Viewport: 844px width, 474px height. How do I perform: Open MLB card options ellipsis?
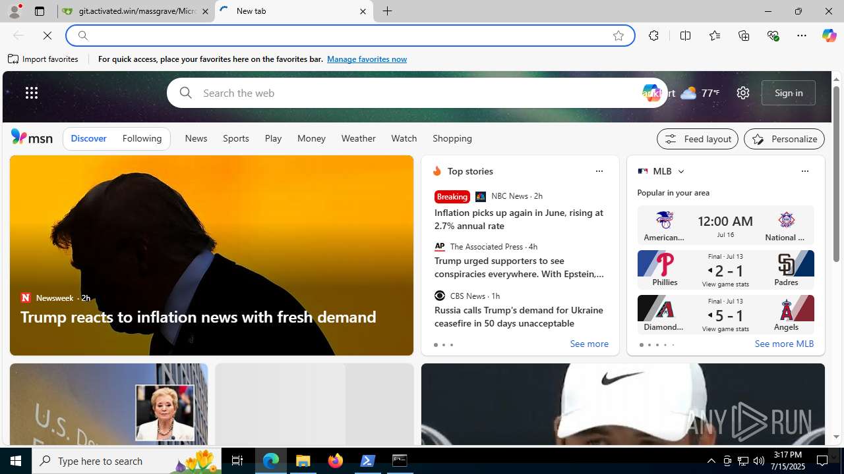804,171
